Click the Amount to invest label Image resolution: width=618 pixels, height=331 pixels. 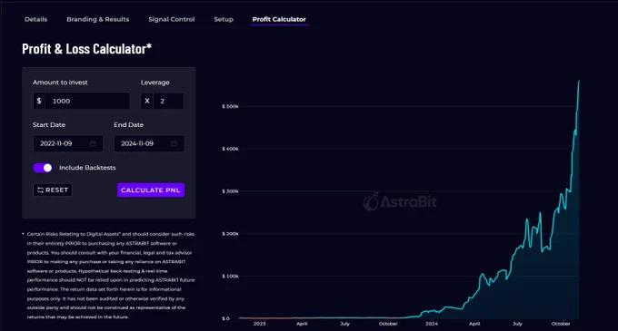(60, 83)
